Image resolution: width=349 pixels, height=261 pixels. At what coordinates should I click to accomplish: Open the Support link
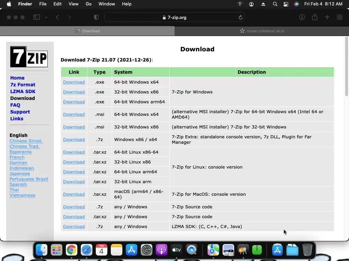(20, 112)
